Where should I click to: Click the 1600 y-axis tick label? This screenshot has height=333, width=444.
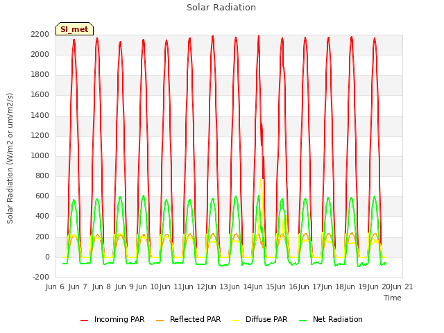[x=40, y=95]
